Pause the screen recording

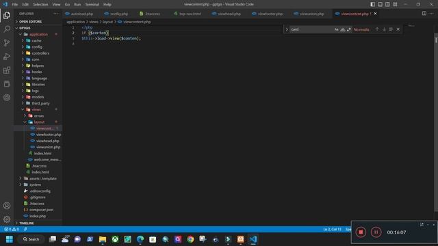coord(376,232)
